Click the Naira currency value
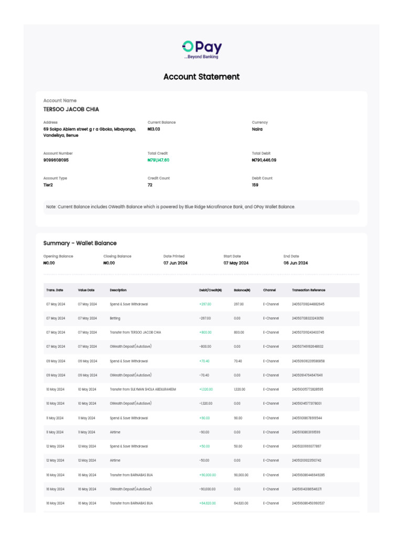Viewport: 403px width, 537px height. 257,129
